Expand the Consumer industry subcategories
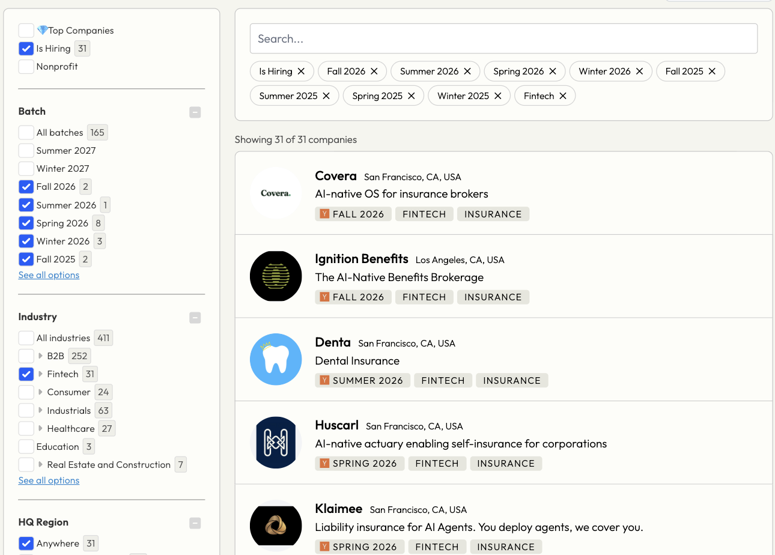Viewport: 775px width, 555px height. [x=40, y=392]
